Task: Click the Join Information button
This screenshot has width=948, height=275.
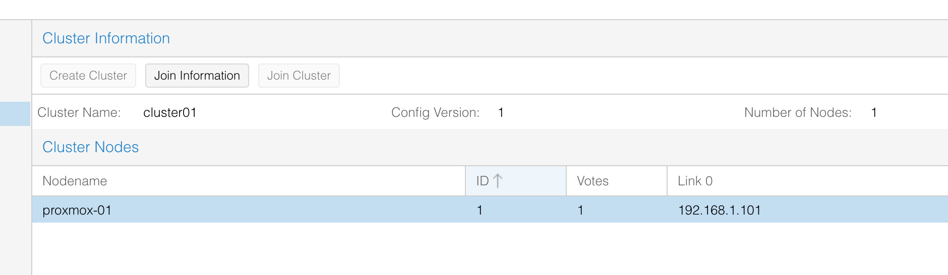Action: 197,76
